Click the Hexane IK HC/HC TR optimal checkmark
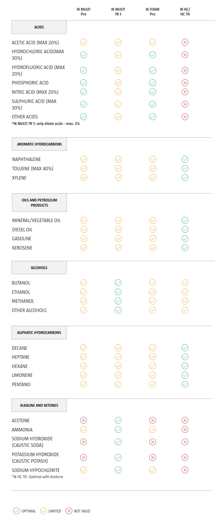 (x=185, y=366)
